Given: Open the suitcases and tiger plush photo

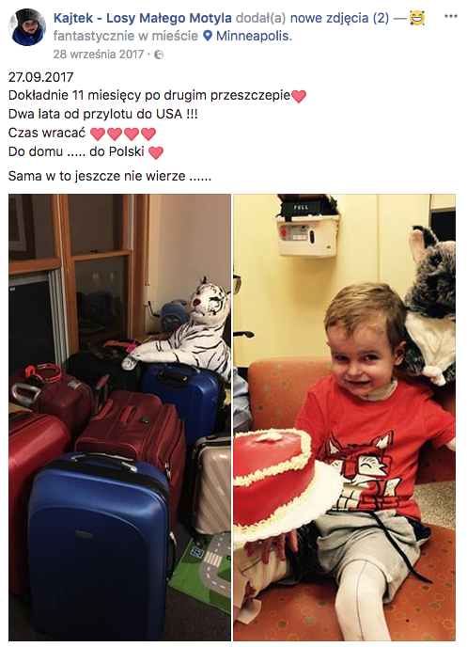Looking at the screenshot, I should point(120,417).
